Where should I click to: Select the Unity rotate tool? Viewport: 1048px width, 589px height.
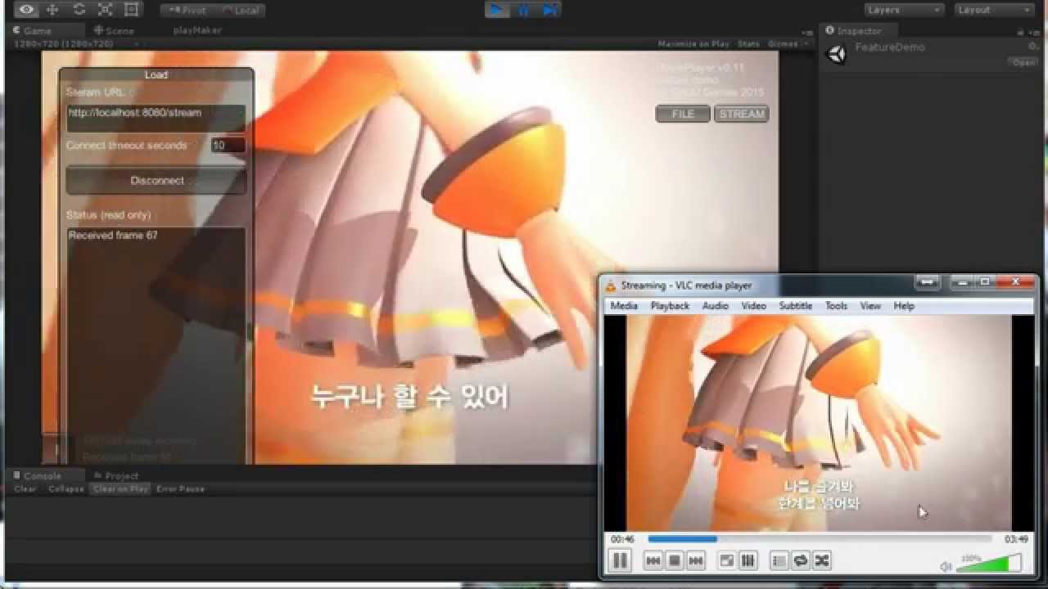tap(79, 9)
